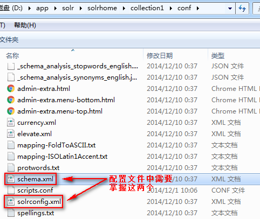Viewport: 260px width, 219px height.
Task: Sort by the 名称 column header
Action: [x=12, y=56]
